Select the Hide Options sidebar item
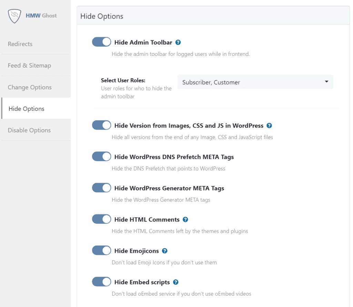The height and width of the screenshot is (307, 353). (x=27, y=109)
